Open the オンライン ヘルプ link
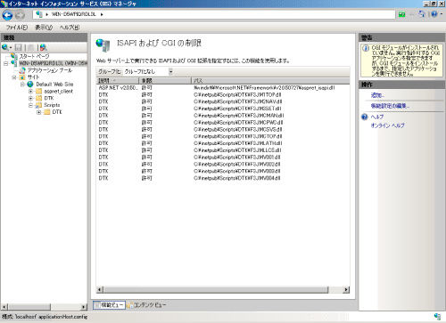 click(x=387, y=125)
